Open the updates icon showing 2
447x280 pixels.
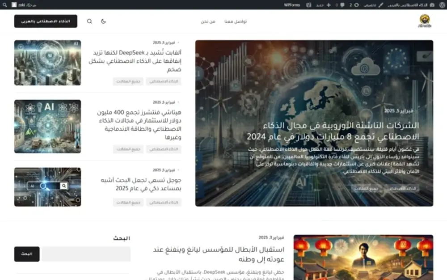(354, 5)
